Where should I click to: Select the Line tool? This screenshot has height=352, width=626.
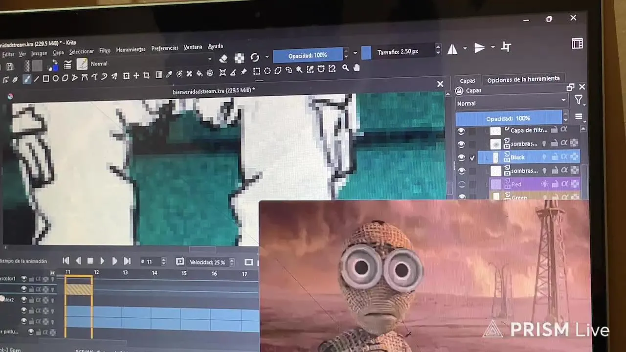36,79
